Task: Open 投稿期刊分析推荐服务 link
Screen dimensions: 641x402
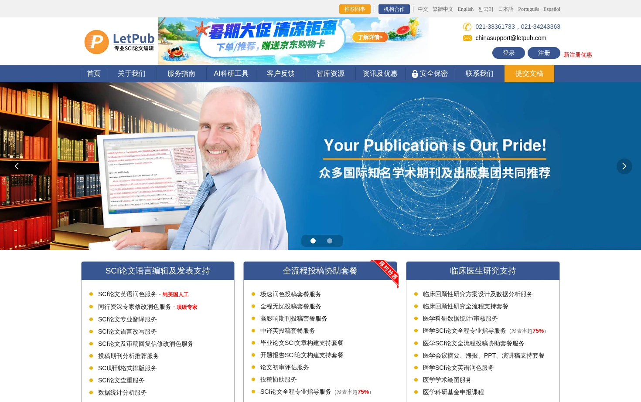Action: point(128,356)
